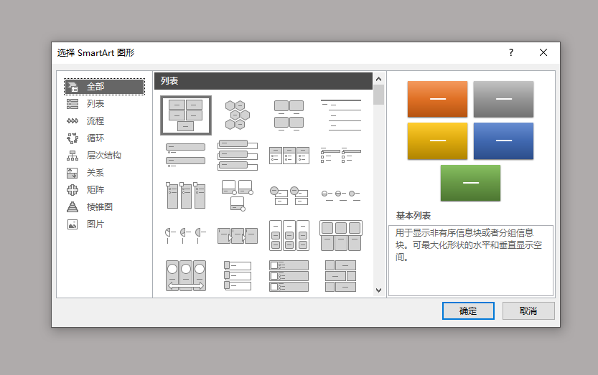Click the 基本列表 layout title
Viewport: 598px width, 375px height.
pyautogui.click(x=414, y=216)
